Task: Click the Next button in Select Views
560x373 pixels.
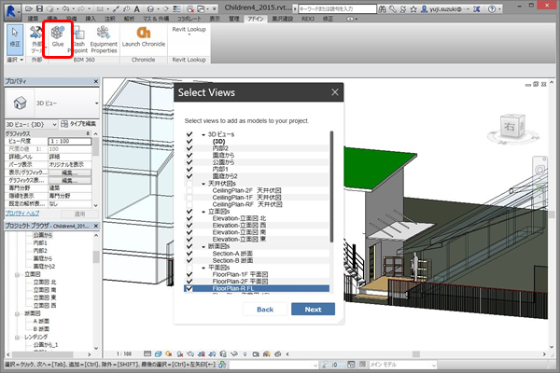Action: 313,309
